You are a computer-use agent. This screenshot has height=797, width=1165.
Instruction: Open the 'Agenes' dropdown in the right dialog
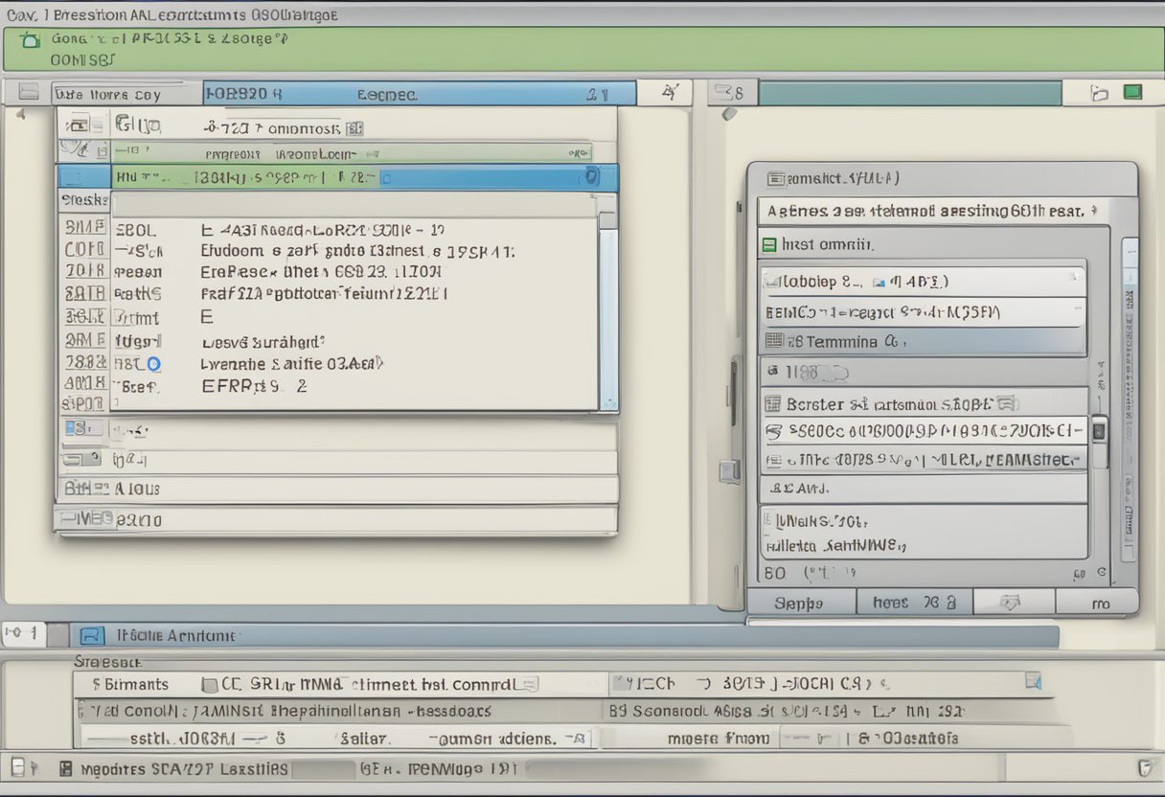1093,211
